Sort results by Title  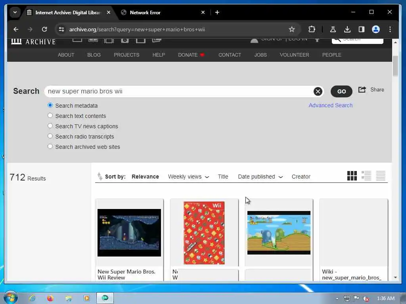[223, 177]
